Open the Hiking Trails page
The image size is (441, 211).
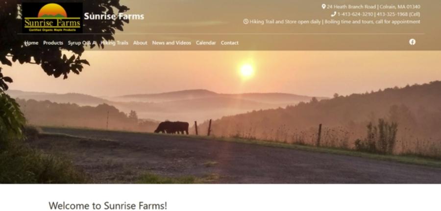coord(115,43)
